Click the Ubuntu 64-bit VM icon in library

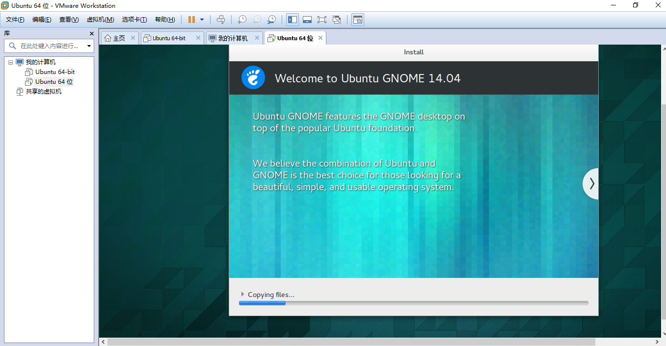(x=29, y=72)
